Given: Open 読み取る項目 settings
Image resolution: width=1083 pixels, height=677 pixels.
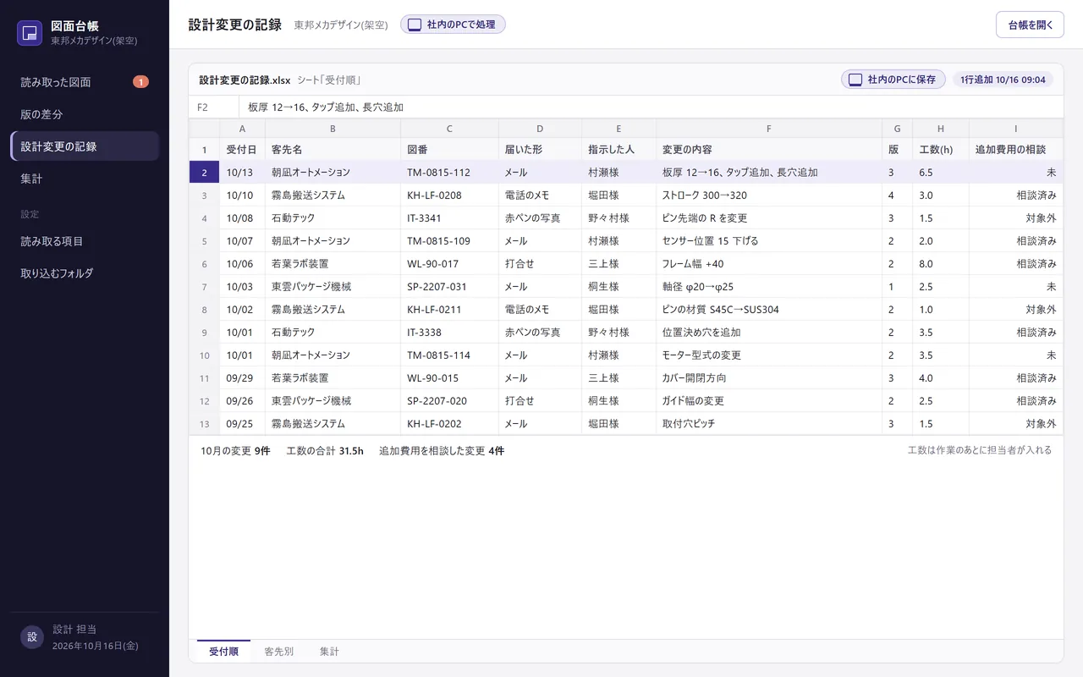Looking at the screenshot, I should [85, 241].
